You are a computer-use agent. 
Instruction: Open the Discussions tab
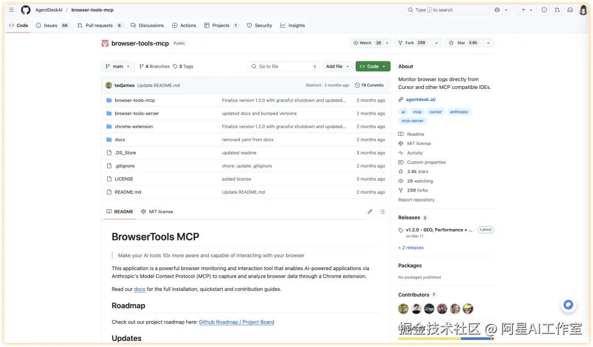[147, 25]
